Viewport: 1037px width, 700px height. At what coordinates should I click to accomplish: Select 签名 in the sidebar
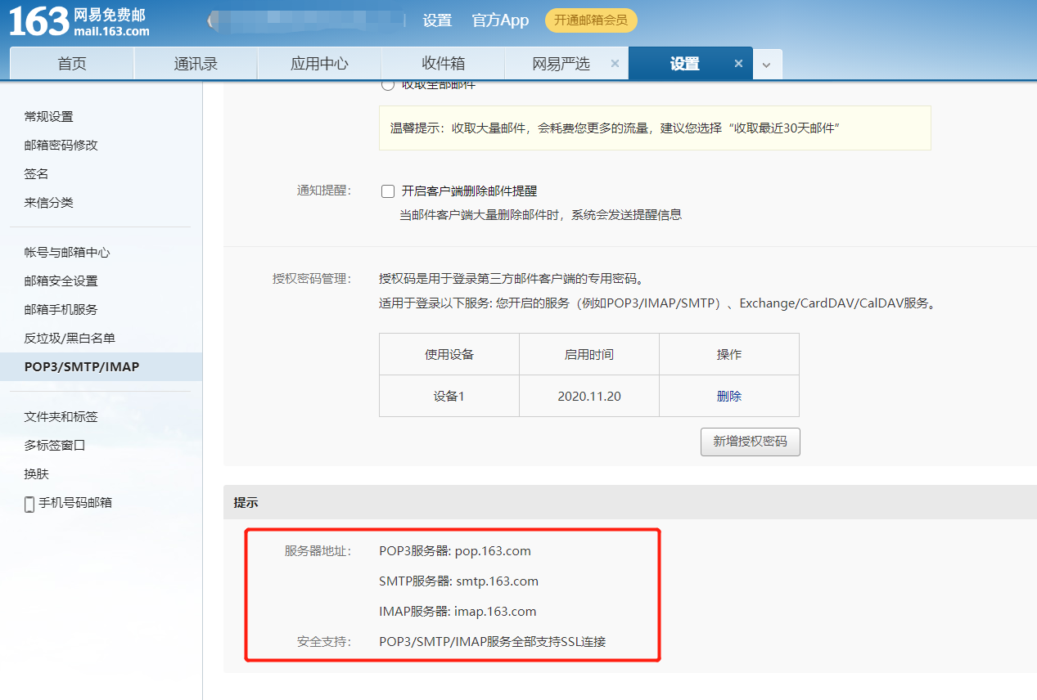(x=37, y=174)
